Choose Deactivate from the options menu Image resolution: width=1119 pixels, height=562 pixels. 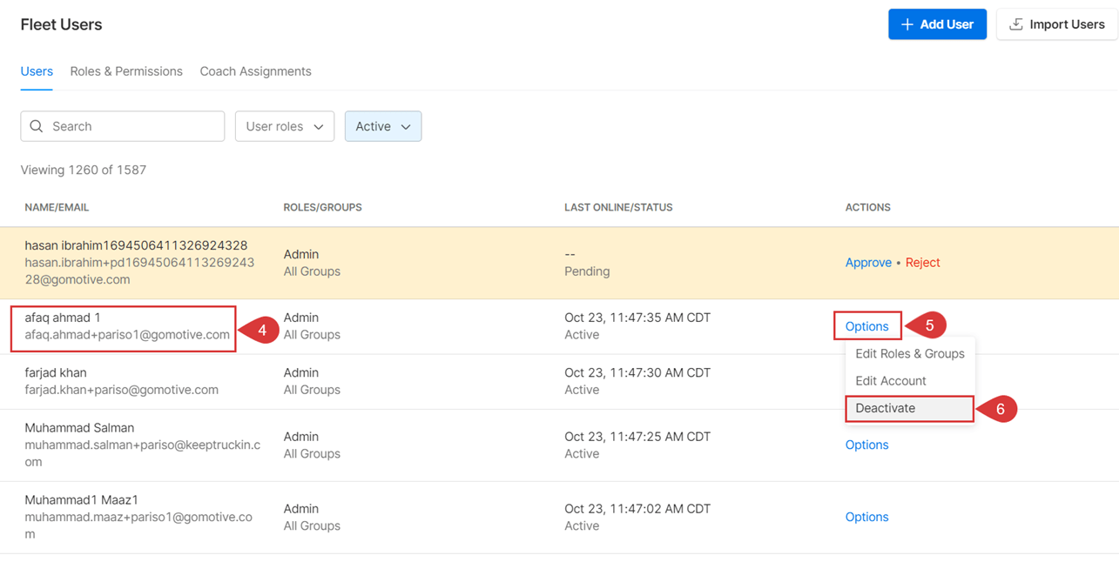tap(884, 407)
